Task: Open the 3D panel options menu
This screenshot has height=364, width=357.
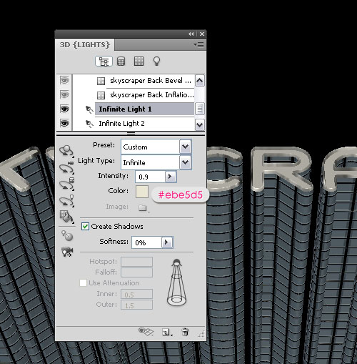Action: tap(198, 44)
